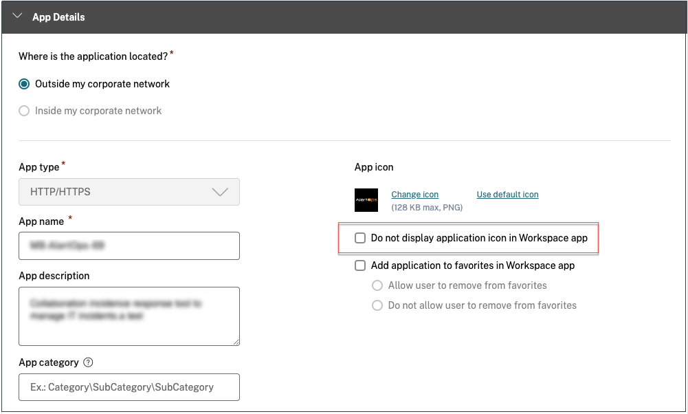Click the App category label text

(48, 362)
